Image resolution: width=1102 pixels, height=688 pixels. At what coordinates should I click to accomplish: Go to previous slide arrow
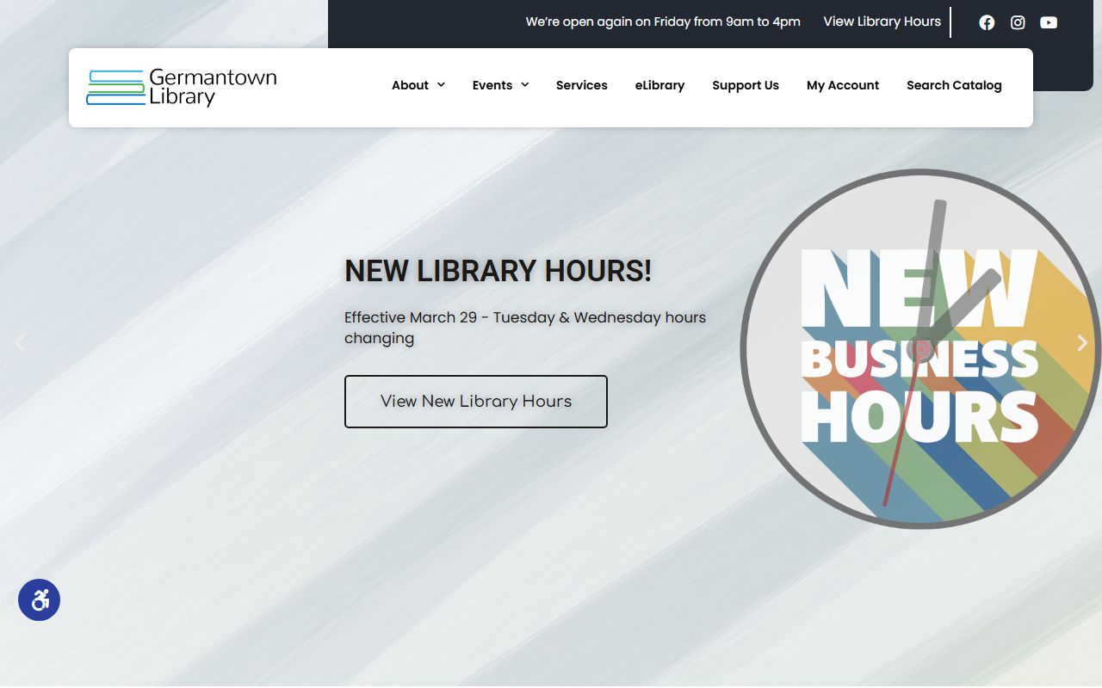pos(19,343)
